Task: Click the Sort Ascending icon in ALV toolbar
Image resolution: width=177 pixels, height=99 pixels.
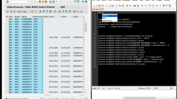Action: click(40, 12)
